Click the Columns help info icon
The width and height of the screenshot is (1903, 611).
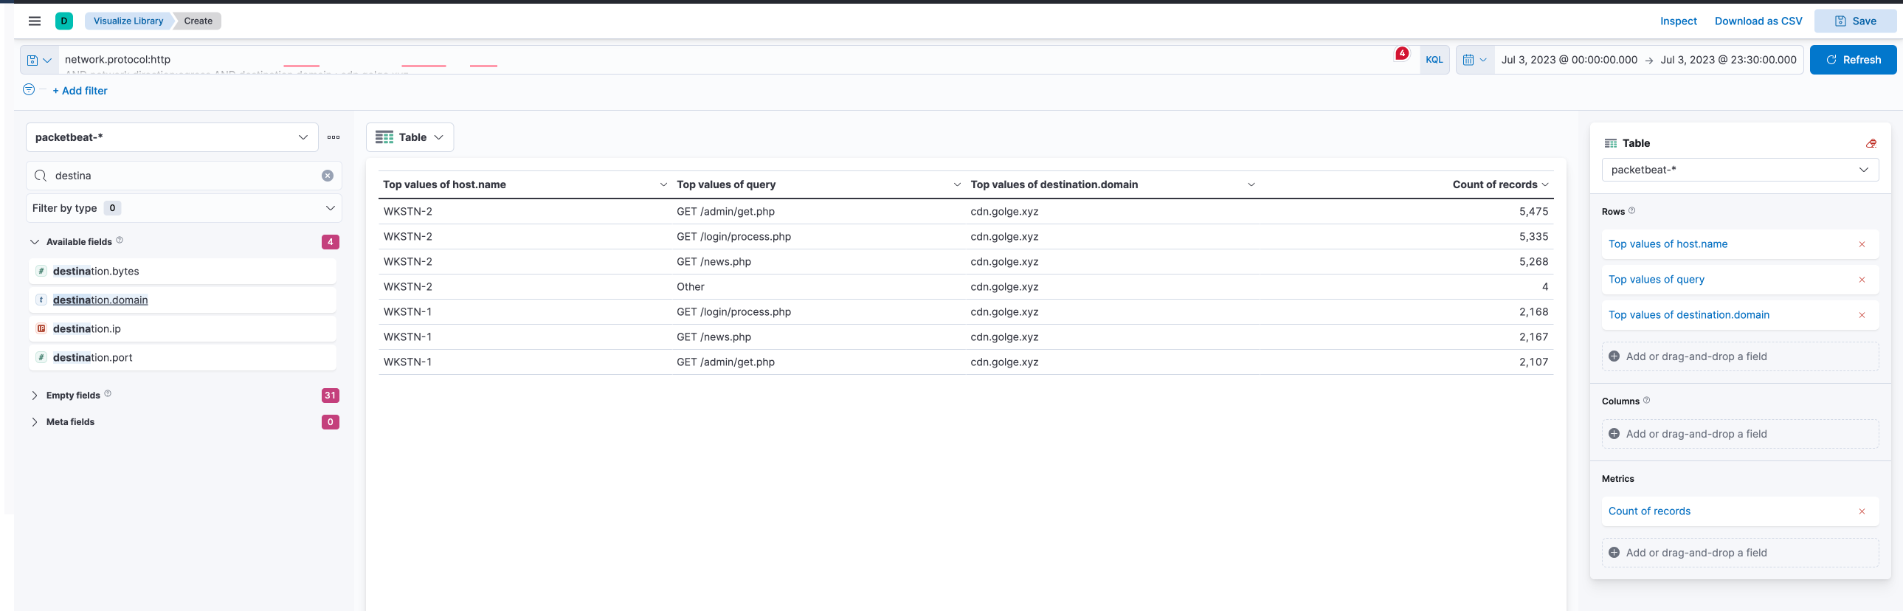(x=1646, y=401)
